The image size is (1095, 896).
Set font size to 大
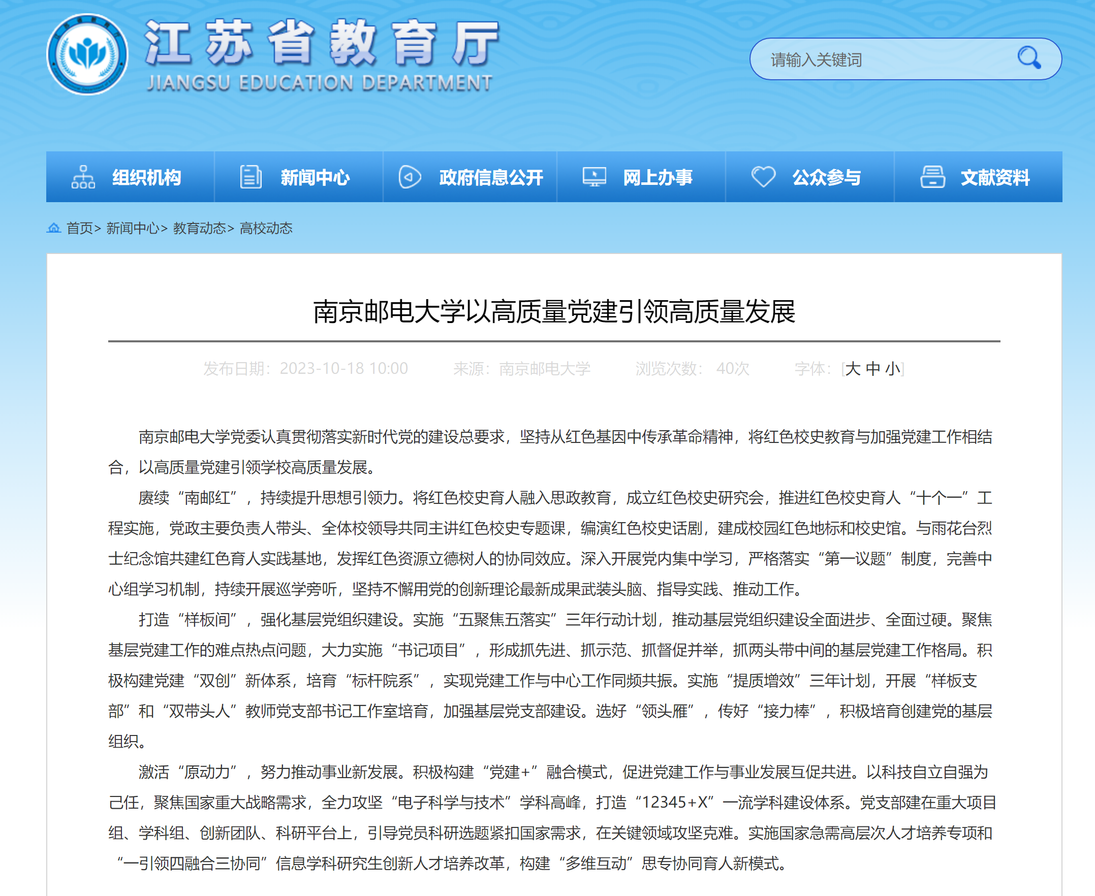[852, 369]
